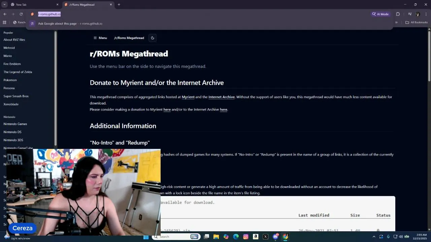Close the /r/Roms Megathread tab

click(x=111, y=5)
